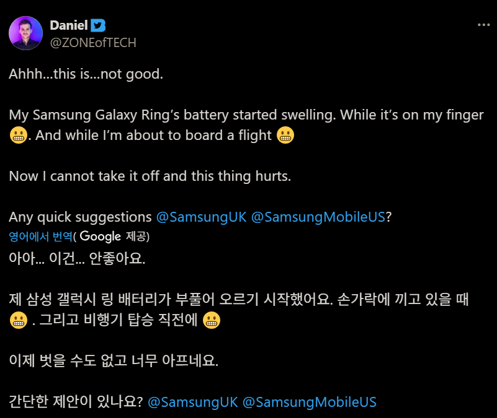
Task: Click grimacing emoji after "board a flight"
Action: 285,135
